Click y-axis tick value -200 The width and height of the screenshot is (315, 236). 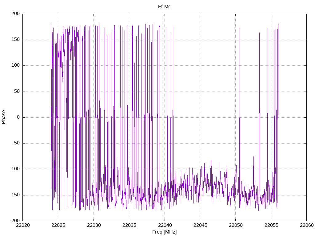tap(15, 221)
